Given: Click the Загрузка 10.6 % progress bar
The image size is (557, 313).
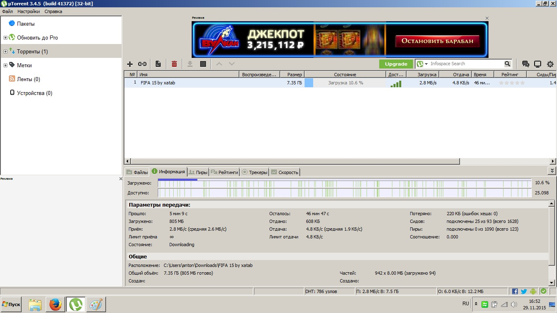Looking at the screenshot, I should click(x=345, y=83).
